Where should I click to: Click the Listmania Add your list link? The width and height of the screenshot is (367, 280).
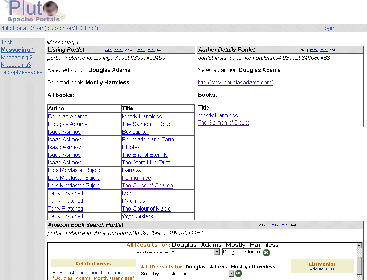(x=322, y=269)
